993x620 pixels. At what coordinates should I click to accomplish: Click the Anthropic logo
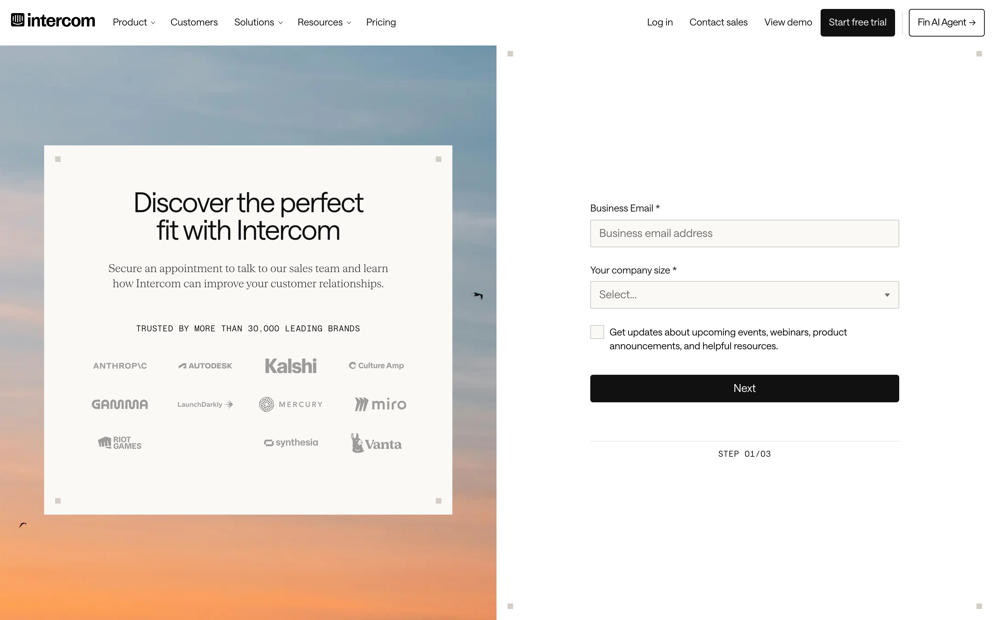pyautogui.click(x=120, y=366)
